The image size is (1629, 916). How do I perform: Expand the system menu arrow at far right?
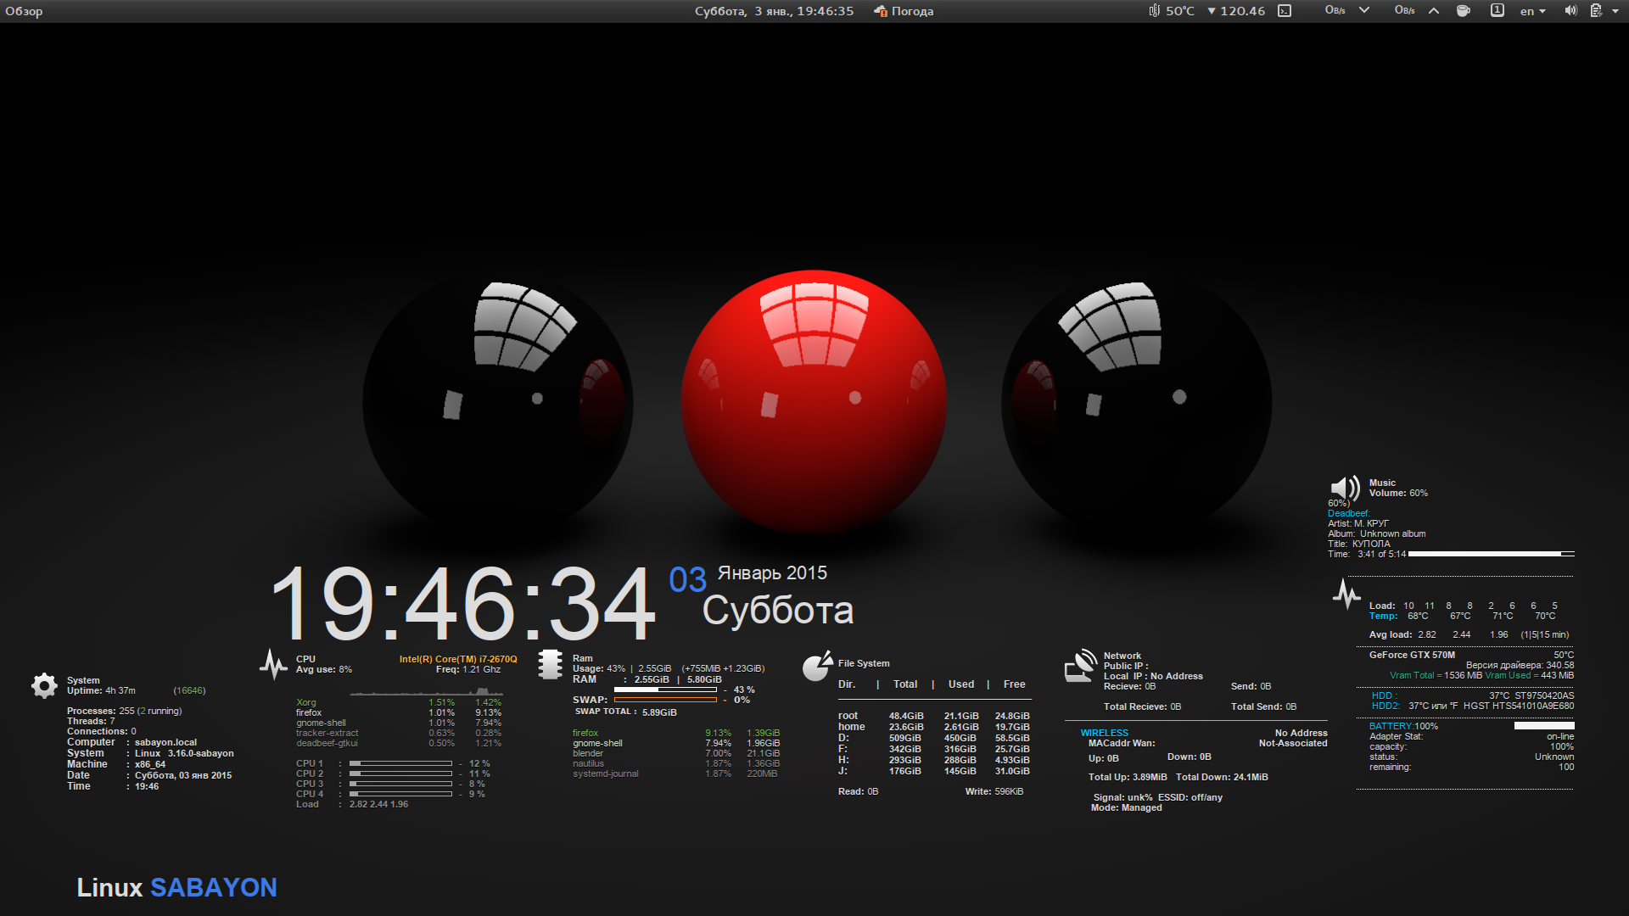click(1615, 11)
